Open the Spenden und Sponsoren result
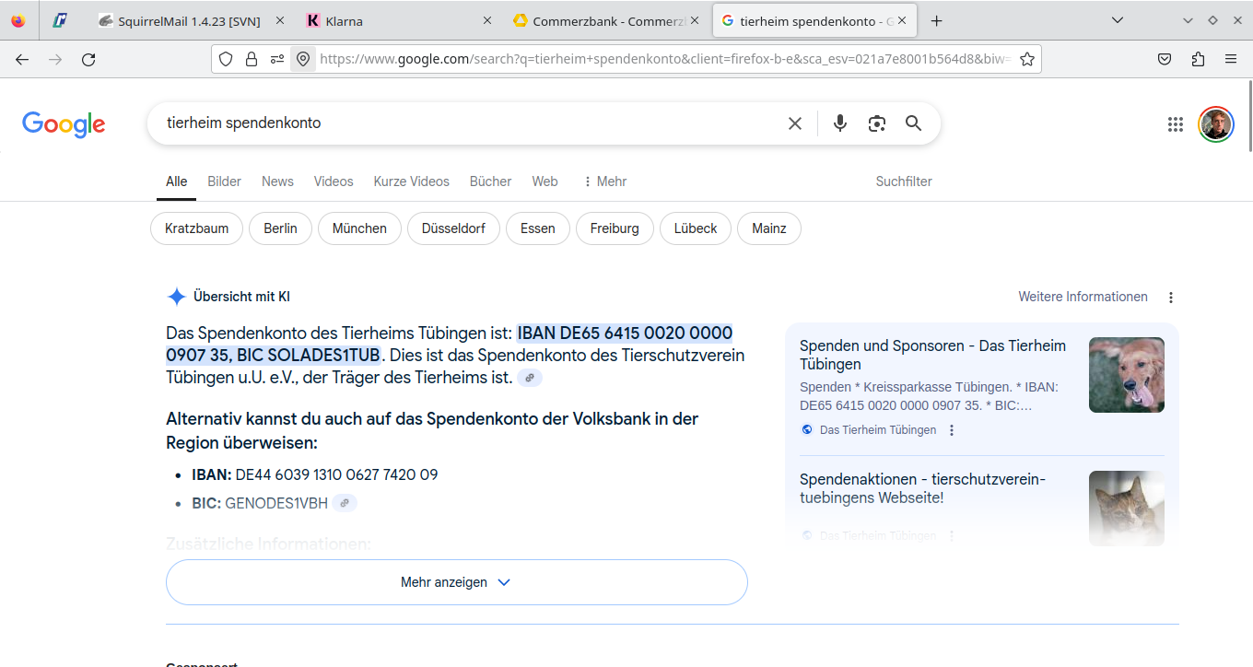Image resolution: width=1253 pixels, height=667 pixels. (932, 355)
